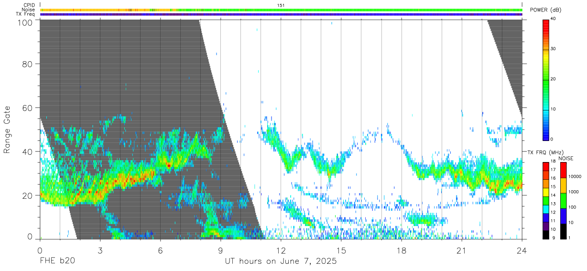Click the UT hours on June 7, 2025 title
Viewport: 587px width, 271px height.
pyautogui.click(x=281, y=261)
